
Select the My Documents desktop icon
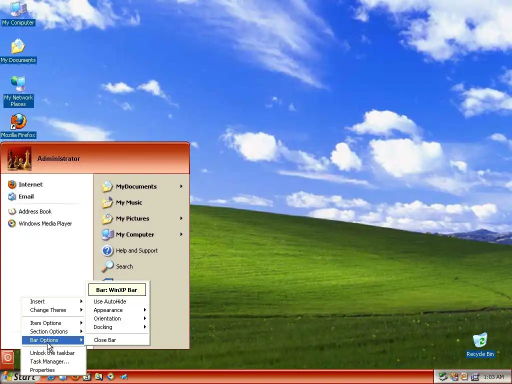pyautogui.click(x=18, y=50)
